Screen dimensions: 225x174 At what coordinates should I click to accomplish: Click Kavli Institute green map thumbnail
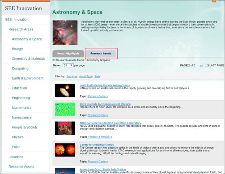pyautogui.click(x=65, y=109)
